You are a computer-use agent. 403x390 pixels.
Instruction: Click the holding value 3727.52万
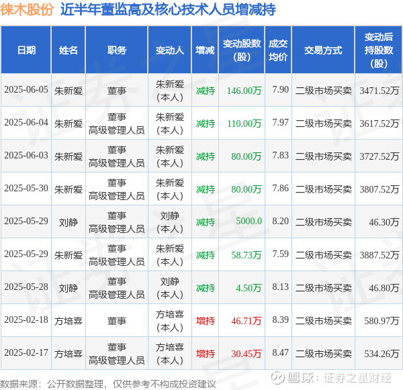379,156
